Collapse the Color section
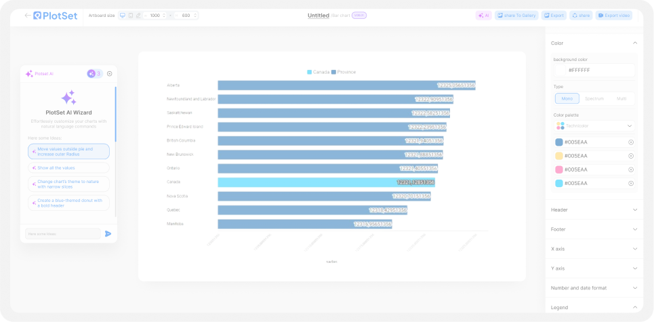 click(x=634, y=43)
